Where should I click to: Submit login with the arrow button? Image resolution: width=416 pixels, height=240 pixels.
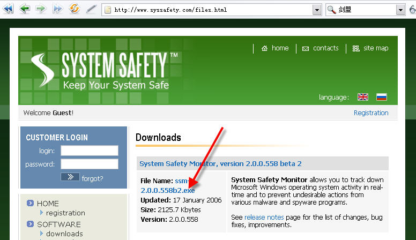(70, 177)
